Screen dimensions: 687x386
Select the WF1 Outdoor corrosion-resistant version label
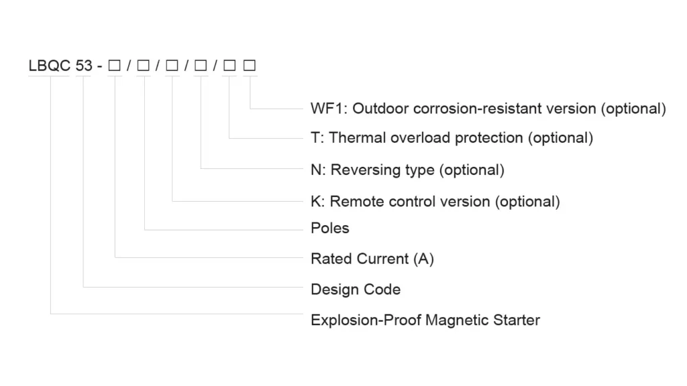pos(488,109)
